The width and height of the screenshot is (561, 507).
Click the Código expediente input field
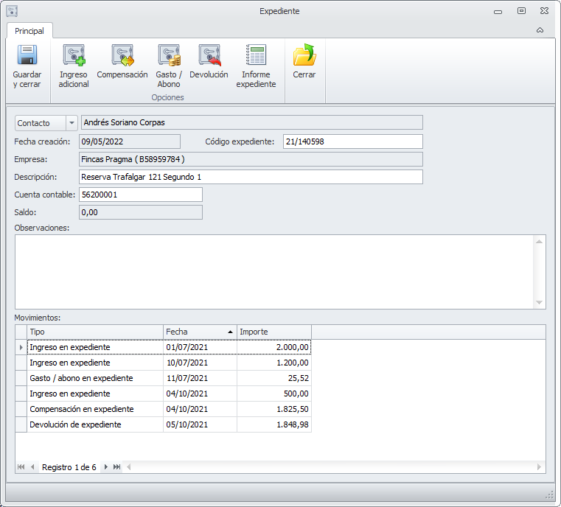tap(352, 141)
